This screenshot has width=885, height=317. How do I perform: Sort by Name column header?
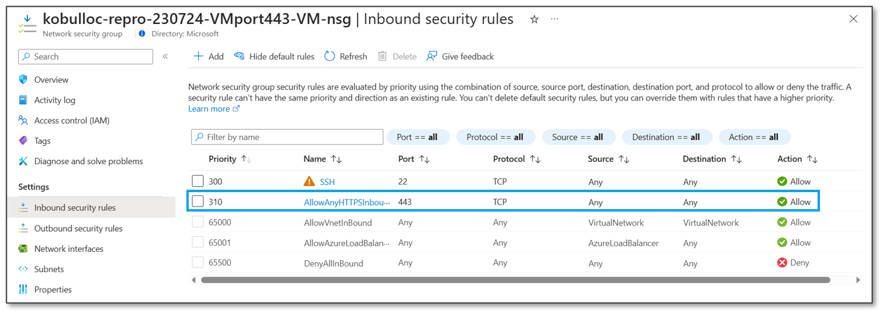pyautogui.click(x=323, y=159)
